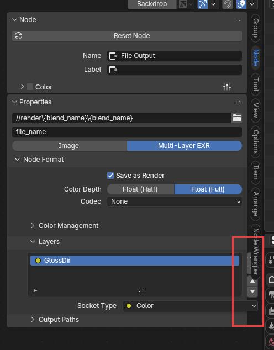Open the dropdown next to backdrop channels icon

click(x=191, y=4)
